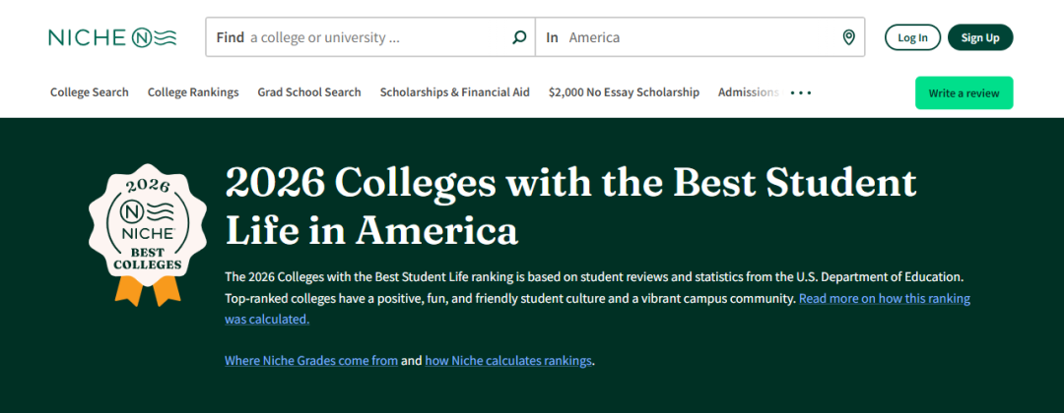1064x413 pixels.
Task: Open College Search nav item
Action: pyautogui.click(x=90, y=92)
